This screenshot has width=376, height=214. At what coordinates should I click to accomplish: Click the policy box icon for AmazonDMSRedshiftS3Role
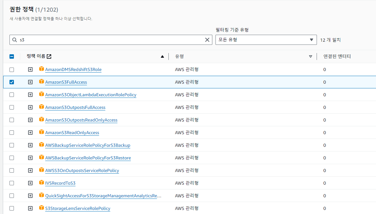(x=41, y=69)
